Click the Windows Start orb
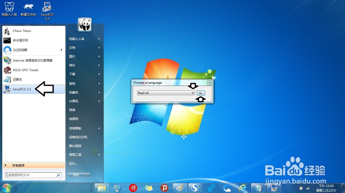This screenshot has width=345, height=193. pos(7,188)
